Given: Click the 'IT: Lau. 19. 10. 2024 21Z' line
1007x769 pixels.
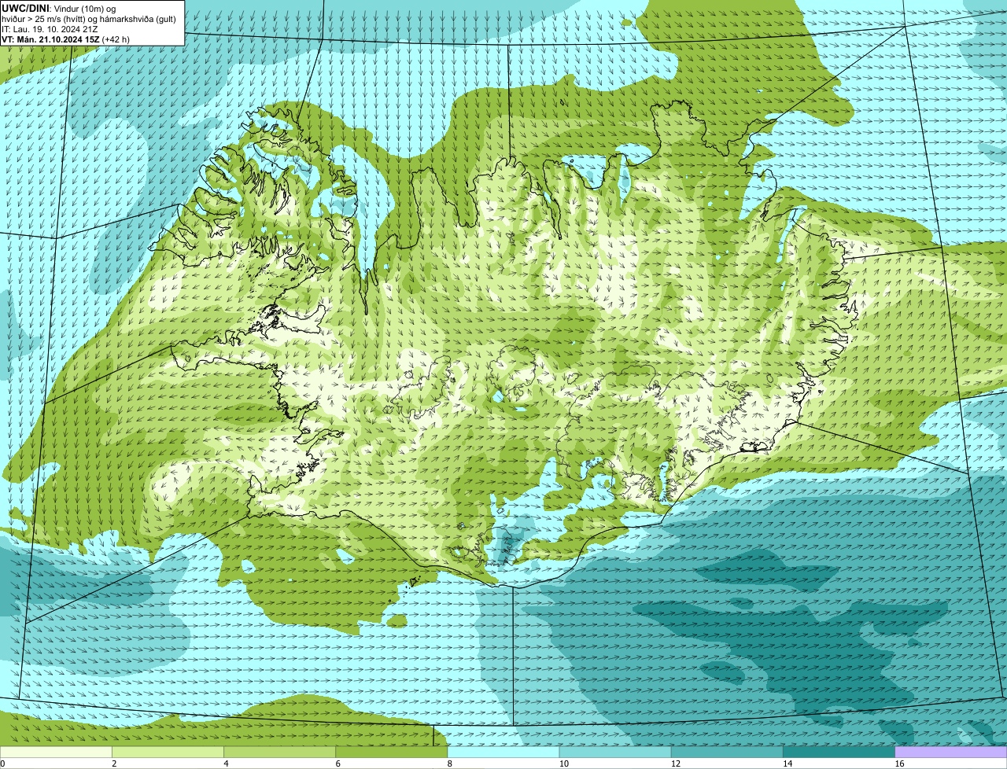Looking at the screenshot, I should (x=50, y=29).
